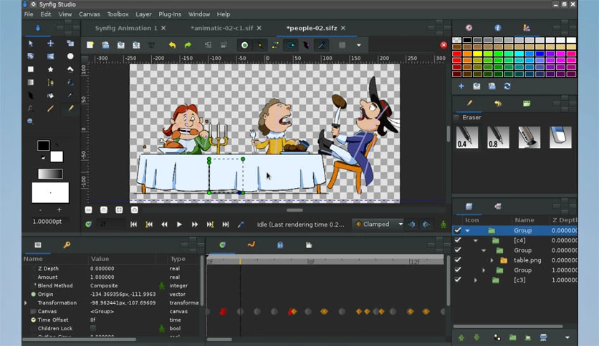
Task: Toggle visibility of selected top Group layer
Action: pyautogui.click(x=457, y=230)
